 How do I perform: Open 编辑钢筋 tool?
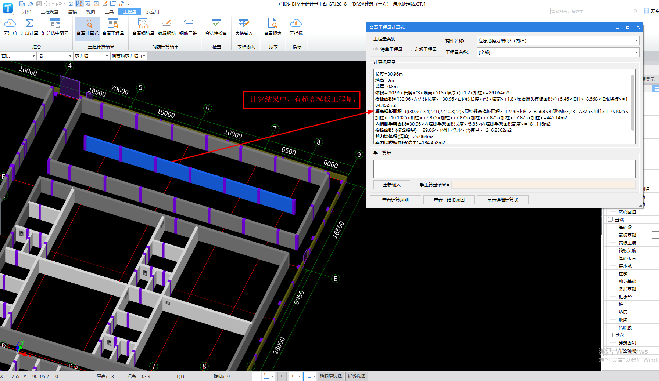click(x=167, y=27)
